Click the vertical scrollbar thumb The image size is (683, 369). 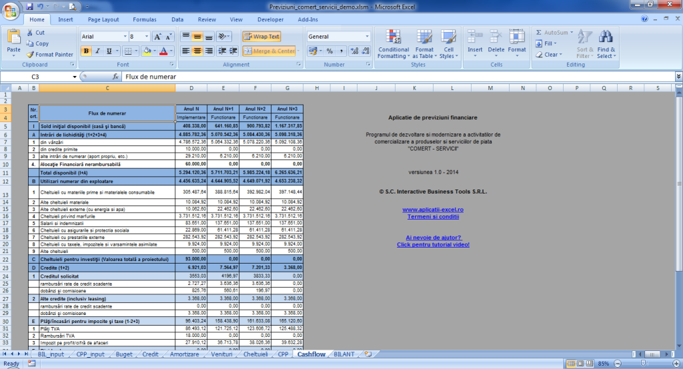(x=678, y=183)
